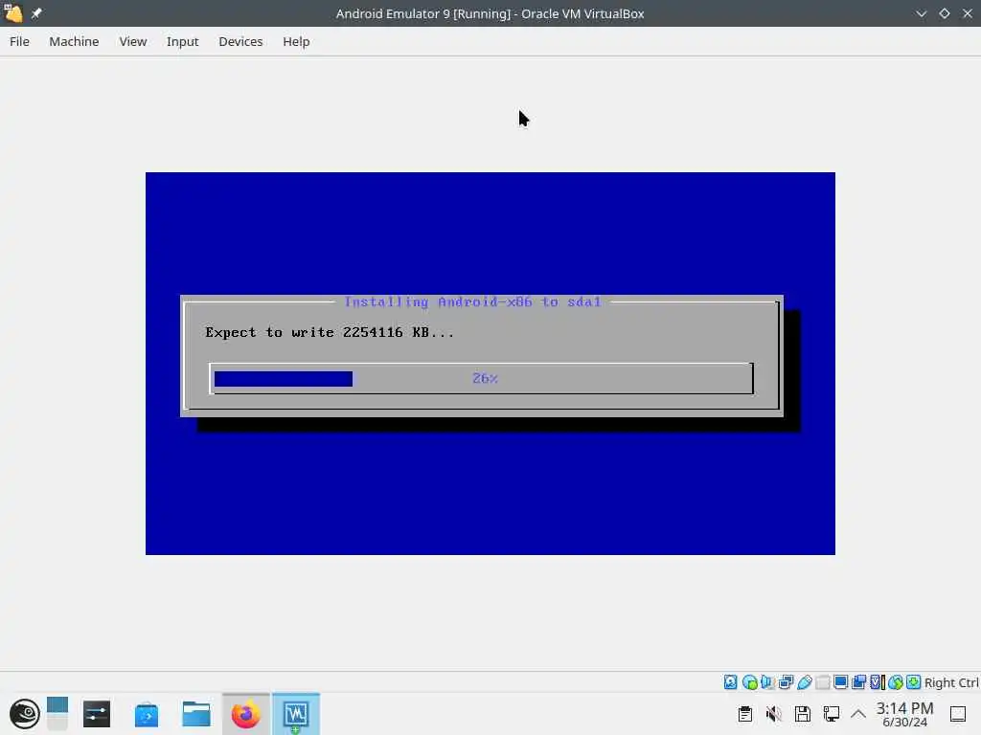Click the show desktop button
This screenshot has width=981, height=735.
pos(958,714)
